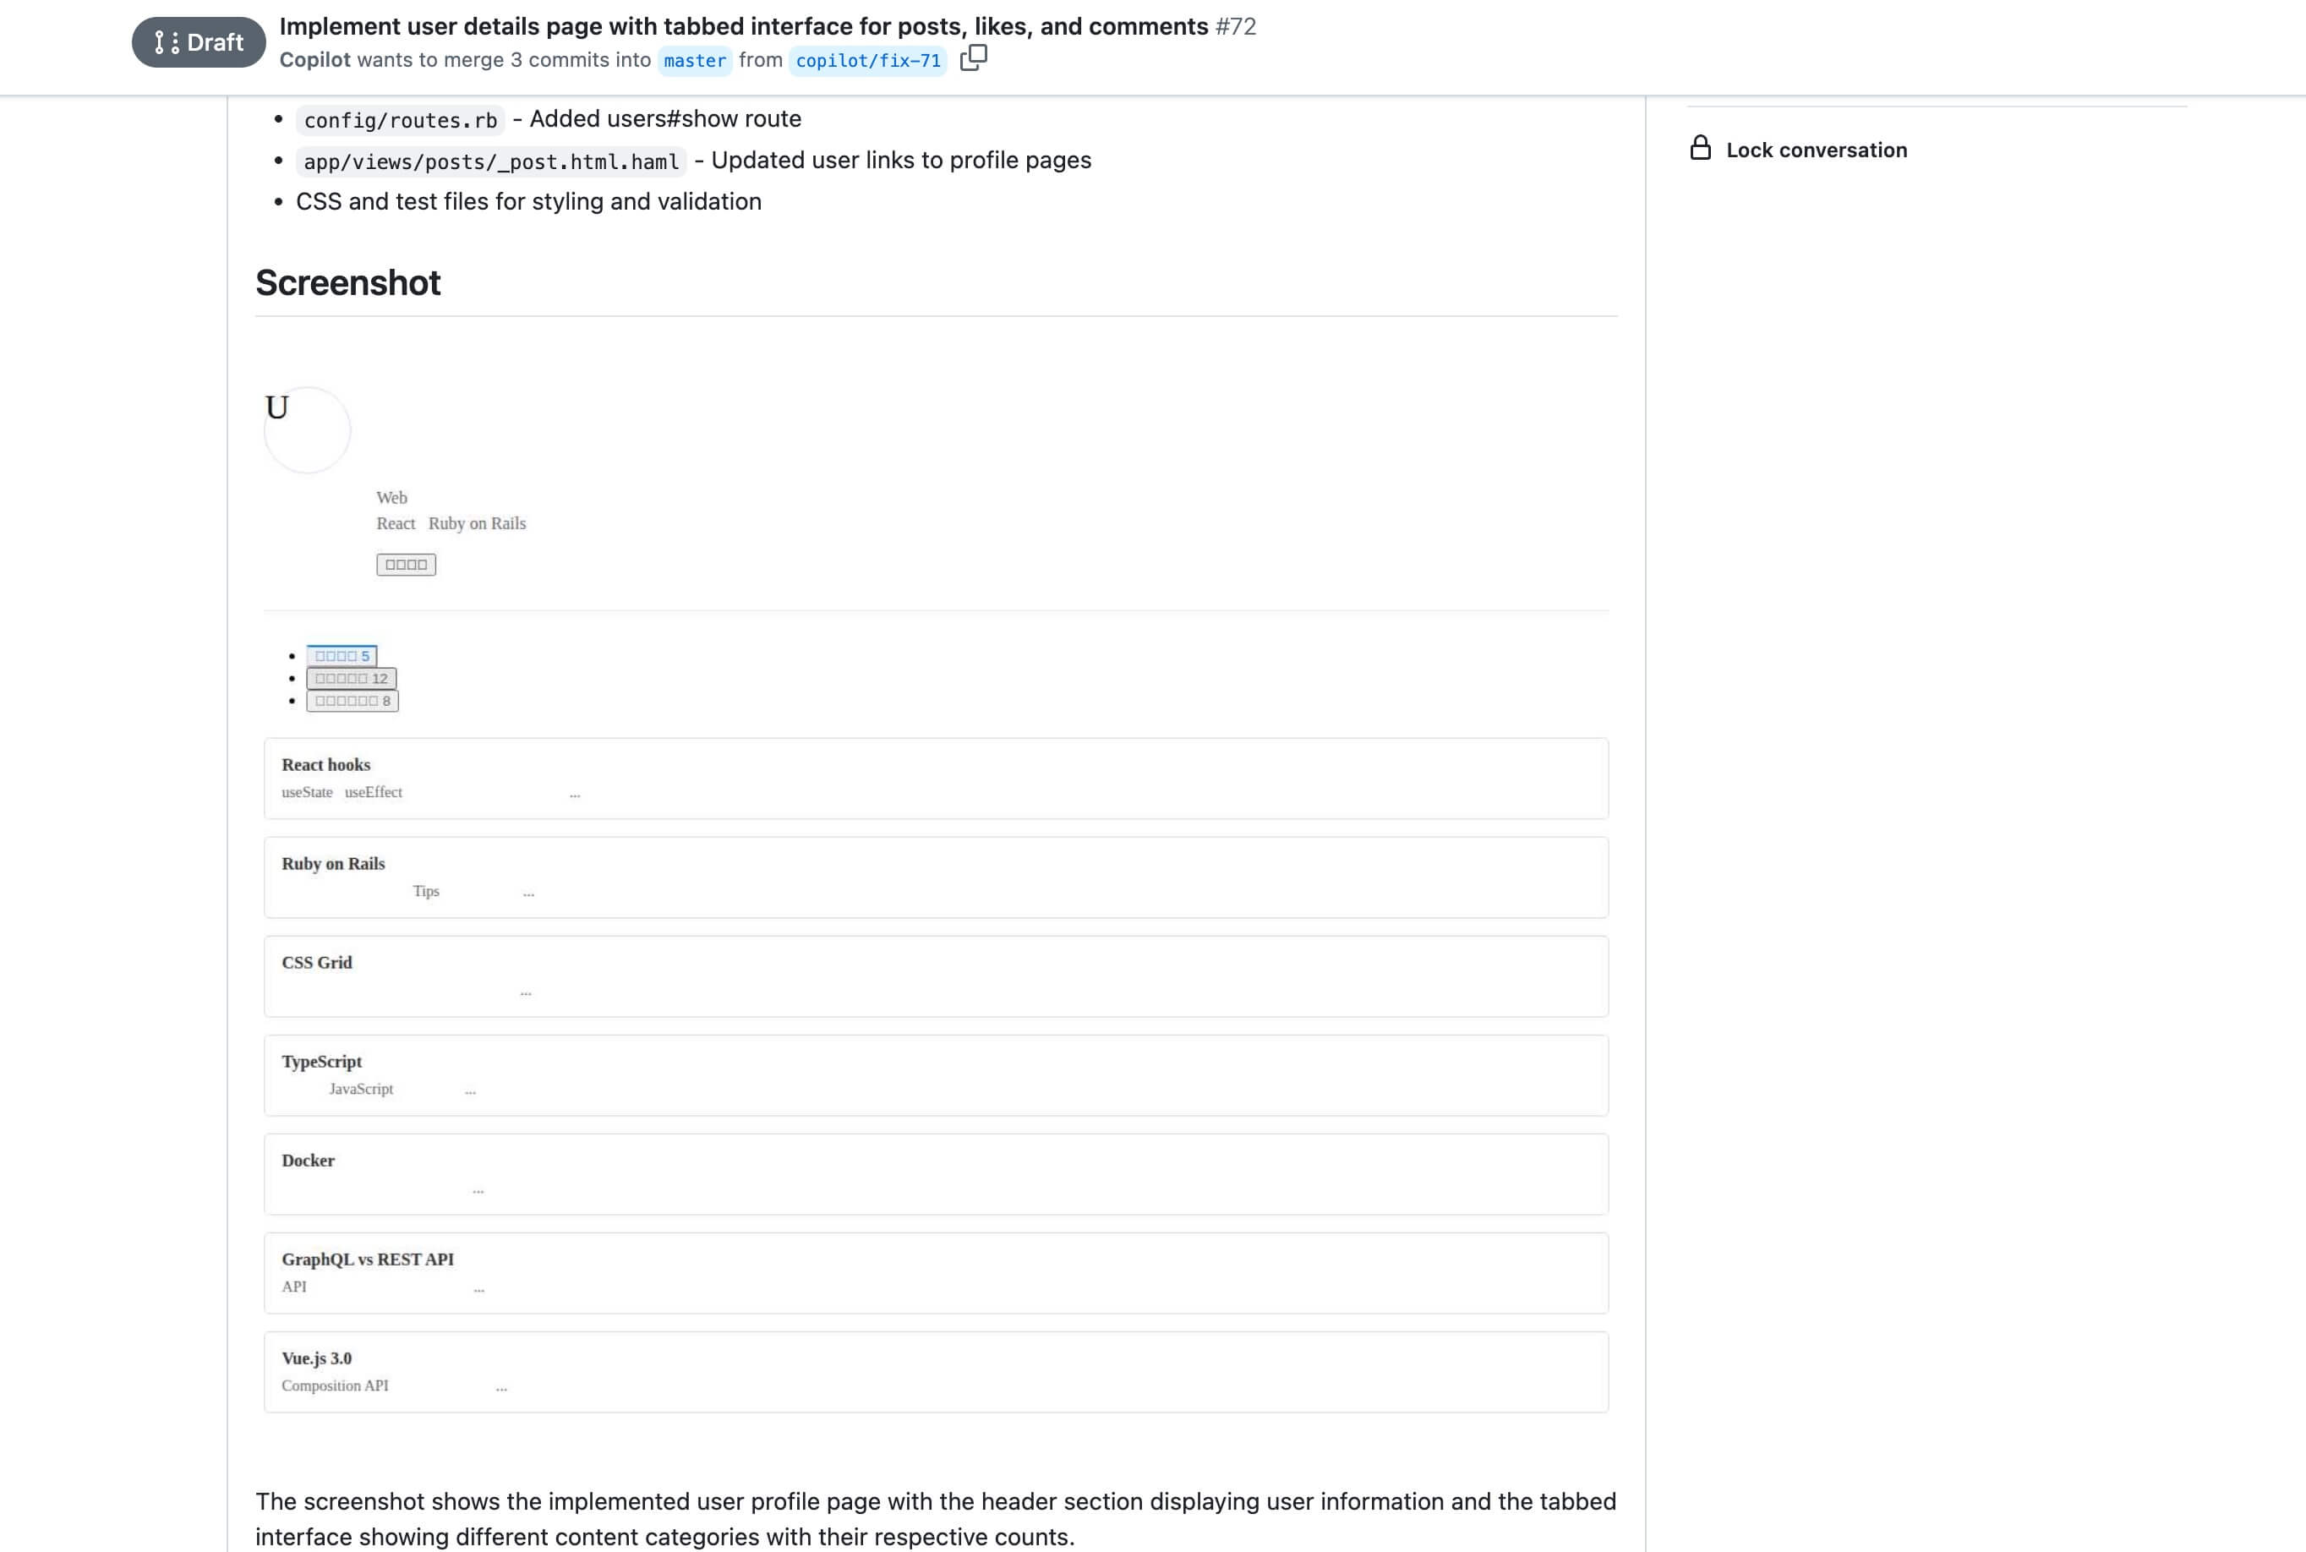Screen dimensions: 2306x1552
Task: Select the tab with count 8 in screenshot
Action: 352,701
